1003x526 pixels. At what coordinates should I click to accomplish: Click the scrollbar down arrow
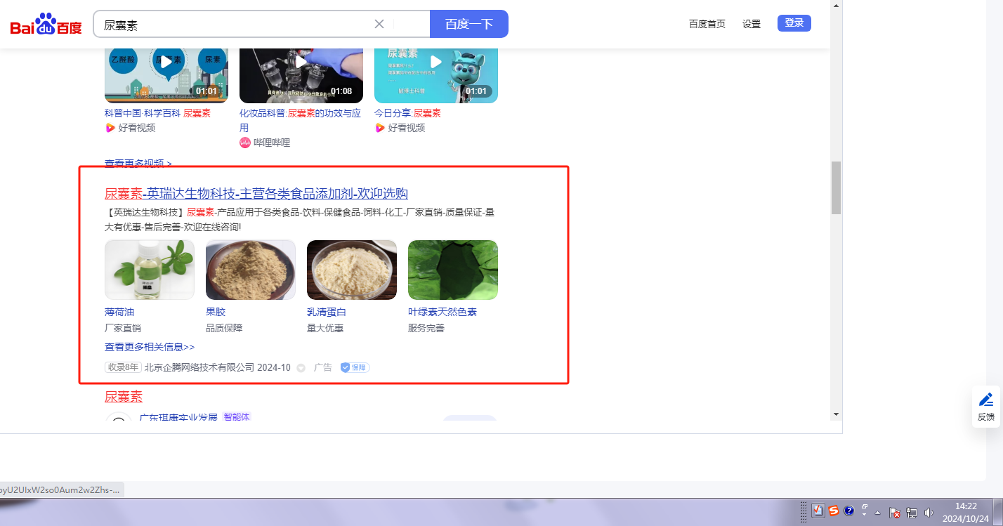[x=836, y=414]
